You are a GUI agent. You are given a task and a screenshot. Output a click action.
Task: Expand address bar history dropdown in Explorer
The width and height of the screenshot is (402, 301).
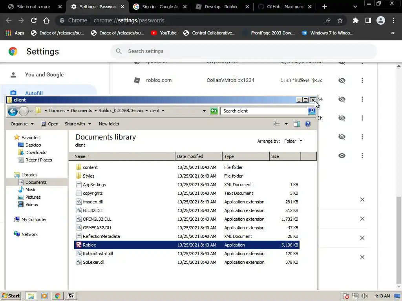(204, 111)
